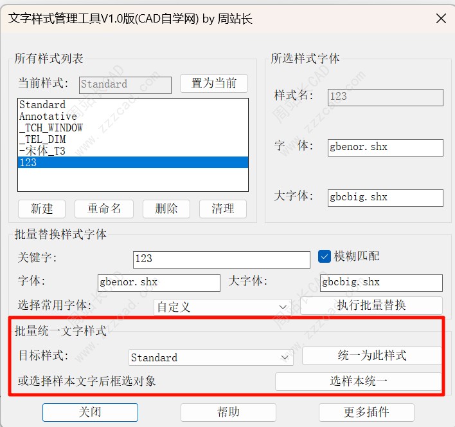Click the 置为当前 button

pyautogui.click(x=213, y=83)
